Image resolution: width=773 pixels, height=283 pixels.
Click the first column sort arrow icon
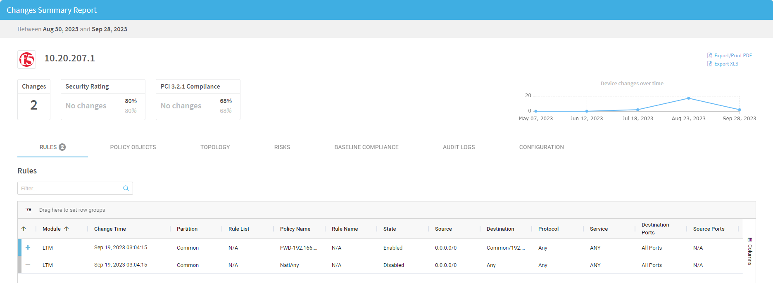point(24,229)
